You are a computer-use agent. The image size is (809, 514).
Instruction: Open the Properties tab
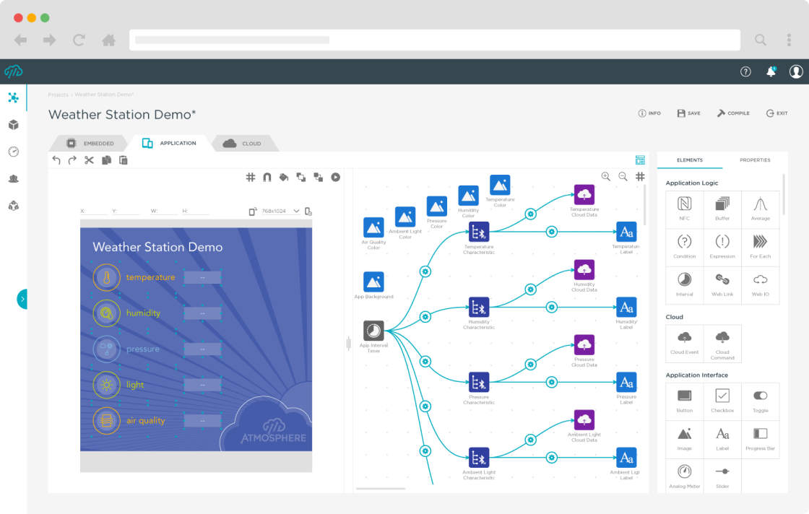coord(755,160)
